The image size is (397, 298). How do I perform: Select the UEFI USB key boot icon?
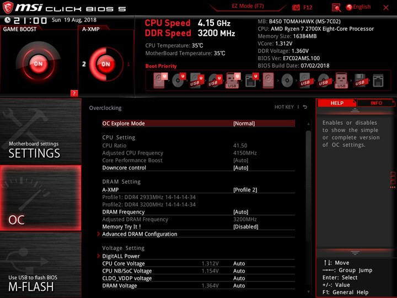(x=233, y=81)
